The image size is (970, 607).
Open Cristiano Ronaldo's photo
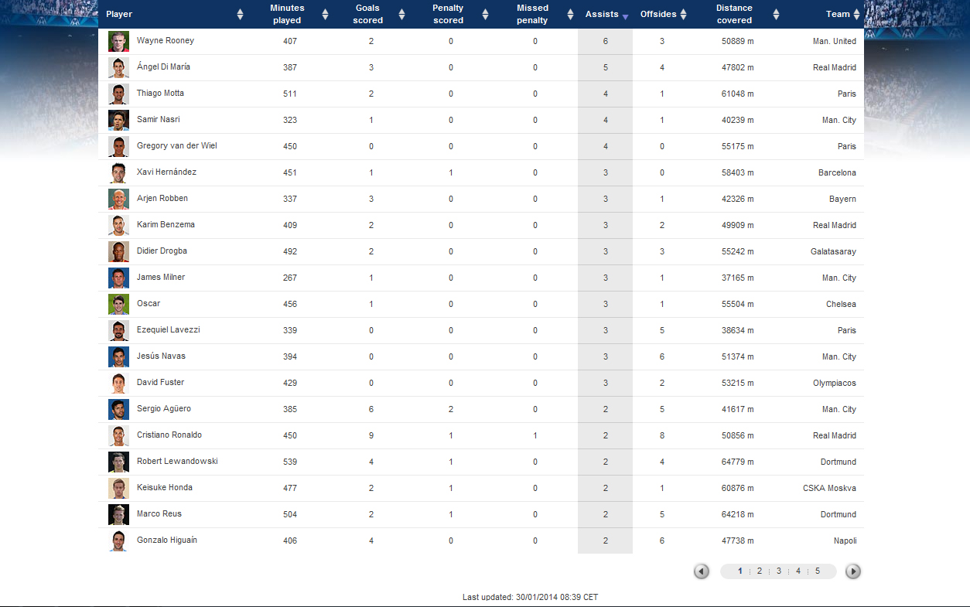pyautogui.click(x=118, y=435)
